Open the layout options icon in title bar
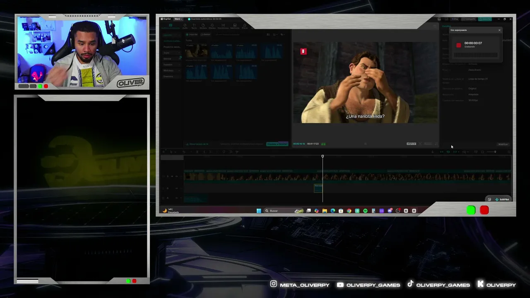This screenshot has width=530, height=298. tap(439, 19)
